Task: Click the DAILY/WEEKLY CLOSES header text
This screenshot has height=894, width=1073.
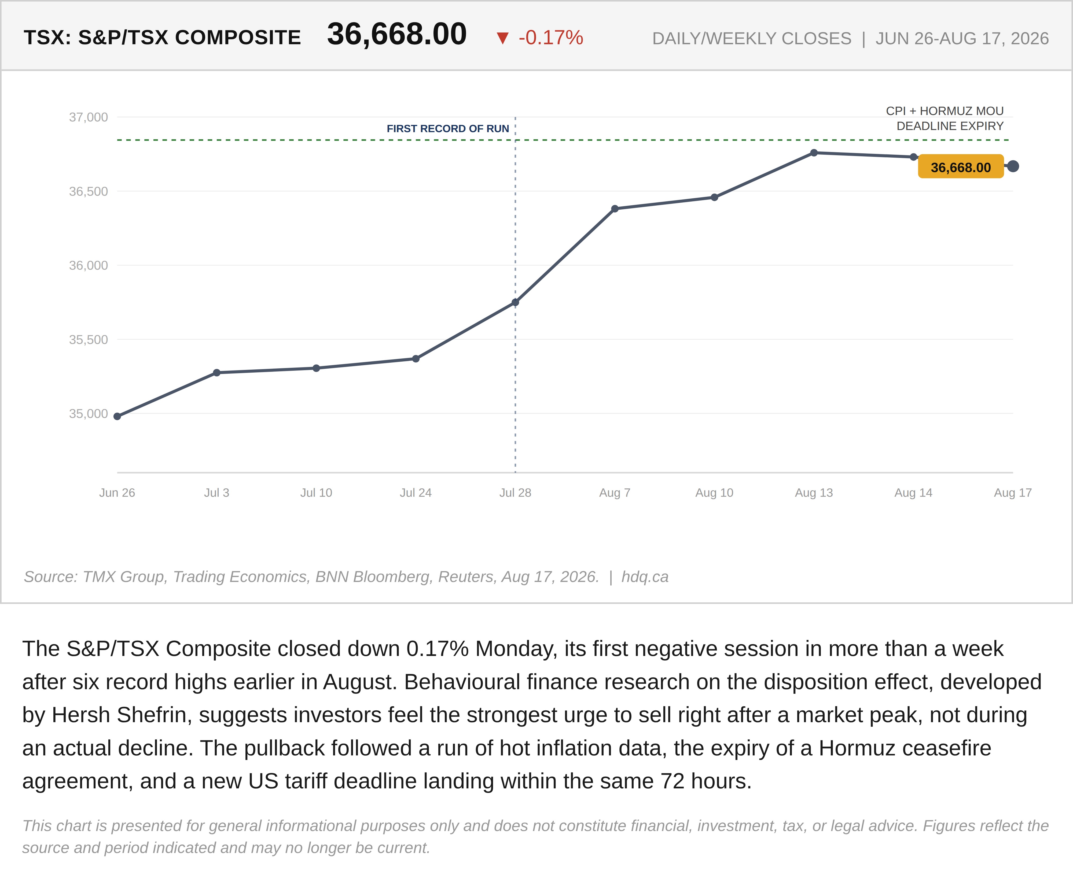Action: tap(752, 38)
